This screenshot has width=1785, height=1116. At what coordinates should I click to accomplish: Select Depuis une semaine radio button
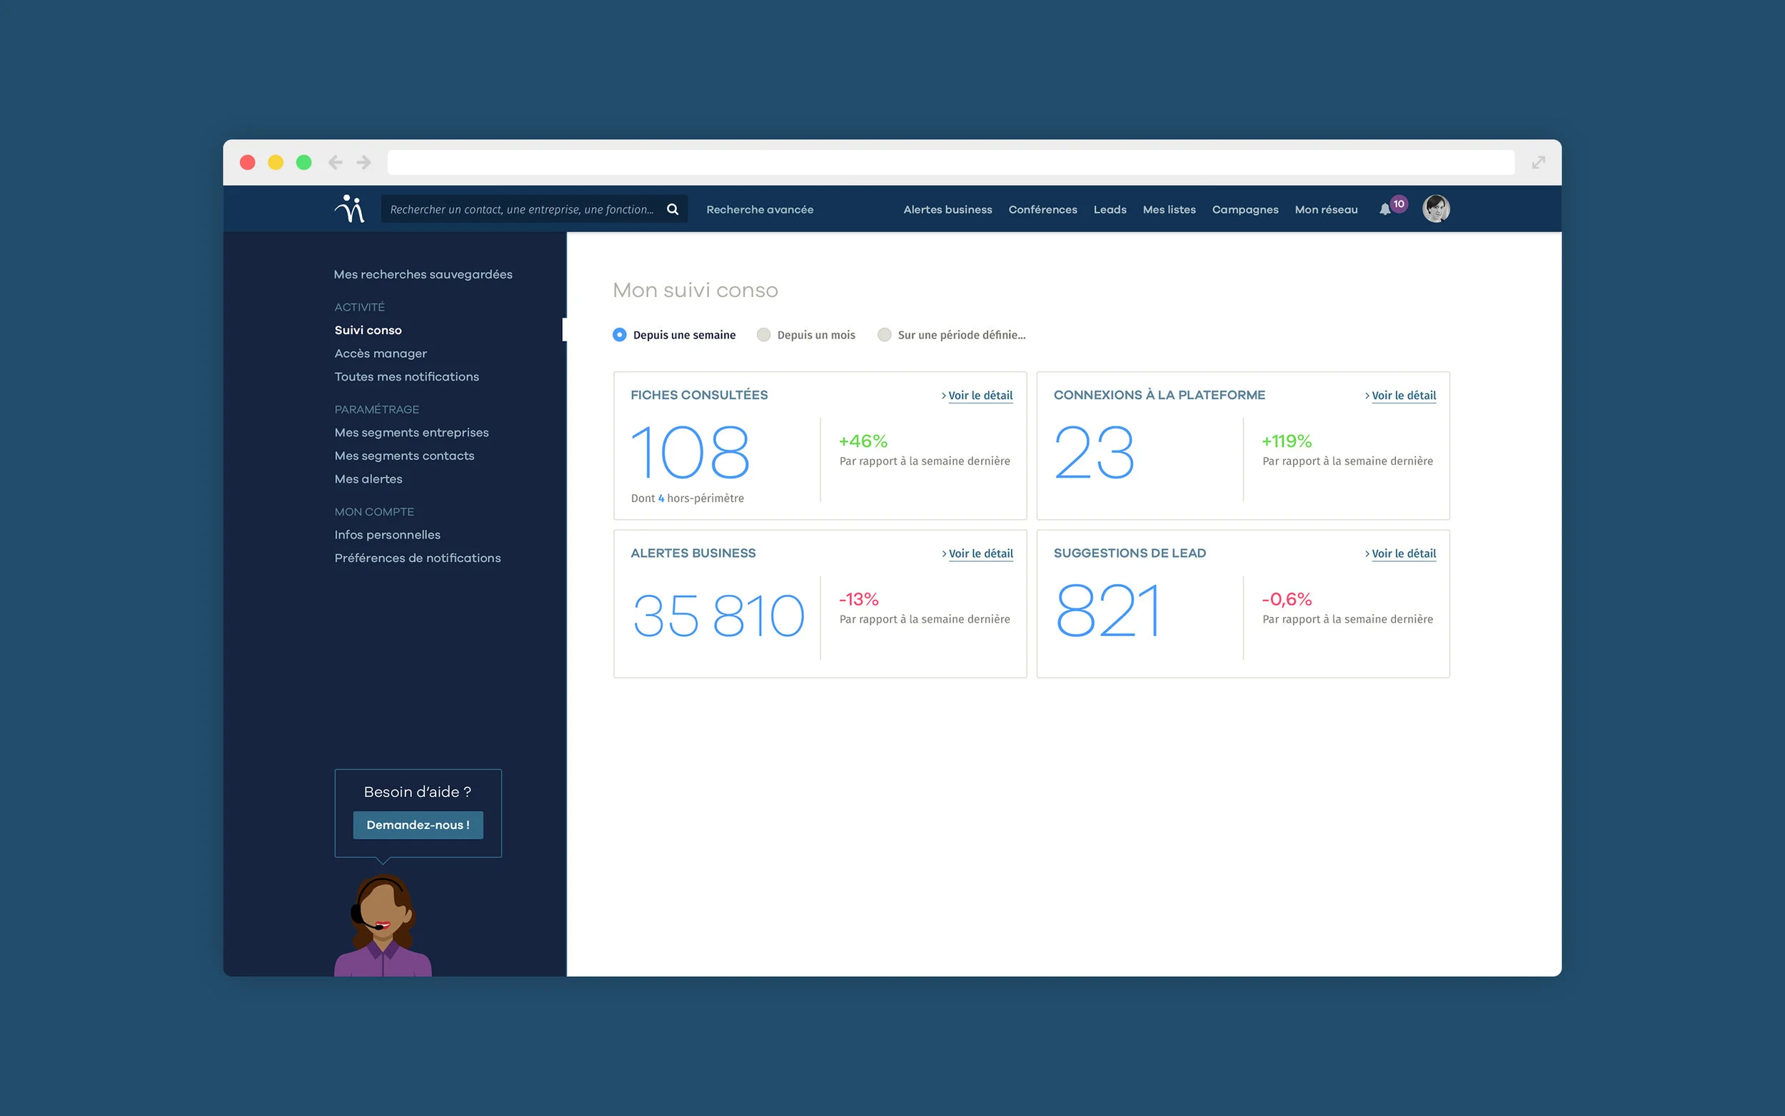619,335
